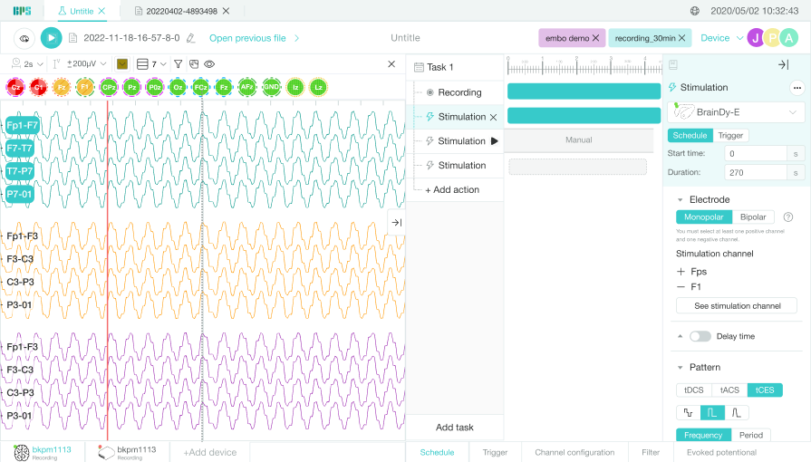Open the channel count 7 dropdown
The width and height of the screenshot is (811, 462).
[151, 64]
